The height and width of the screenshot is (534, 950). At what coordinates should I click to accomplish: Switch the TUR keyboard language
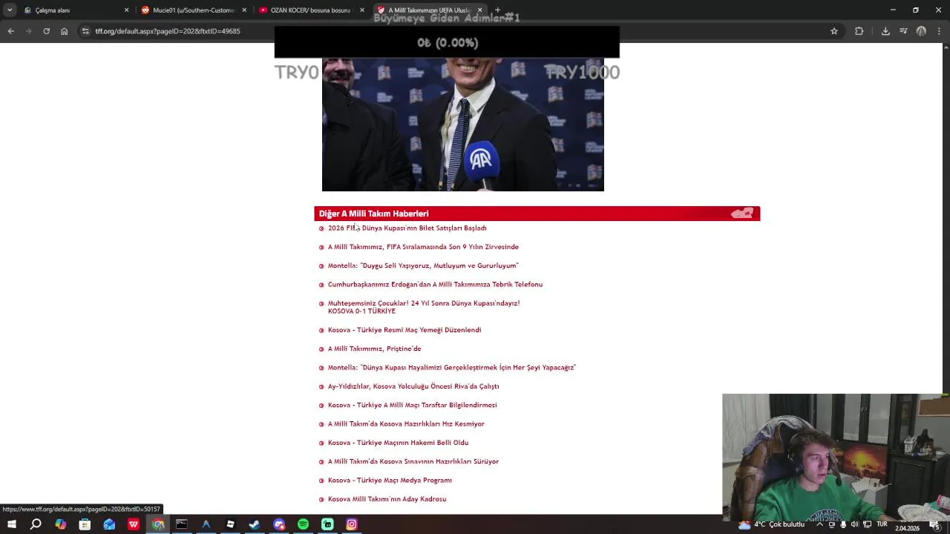882,524
